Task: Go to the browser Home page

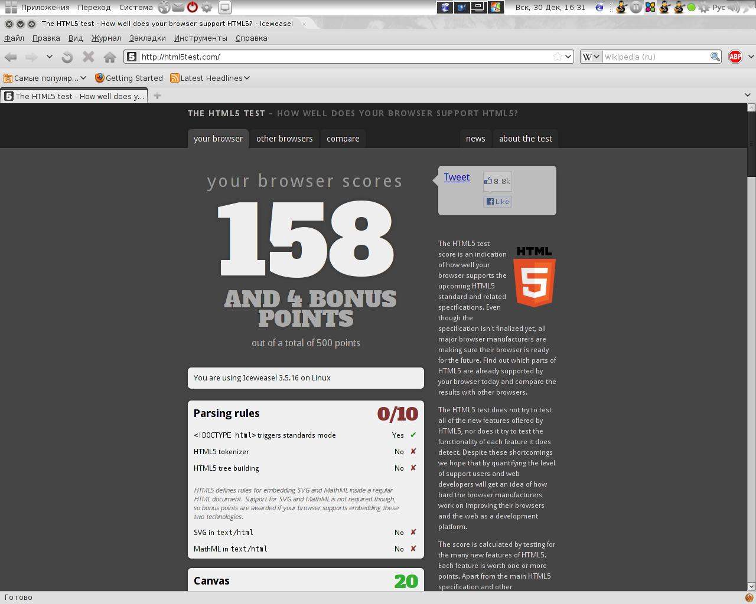Action: (x=109, y=57)
